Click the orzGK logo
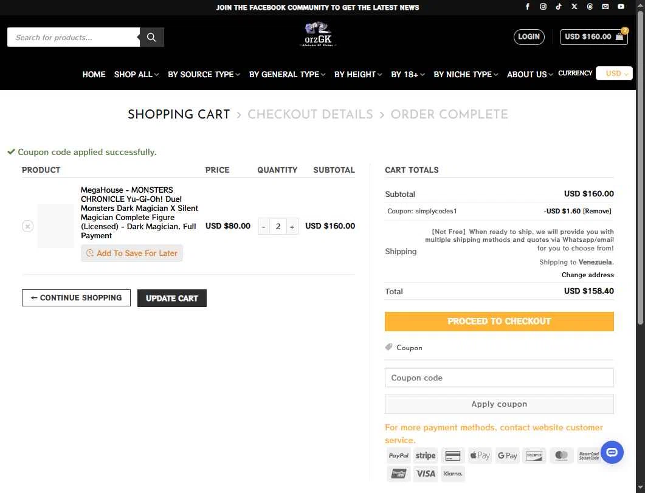The height and width of the screenshot is (493, 645). point(319,35)
